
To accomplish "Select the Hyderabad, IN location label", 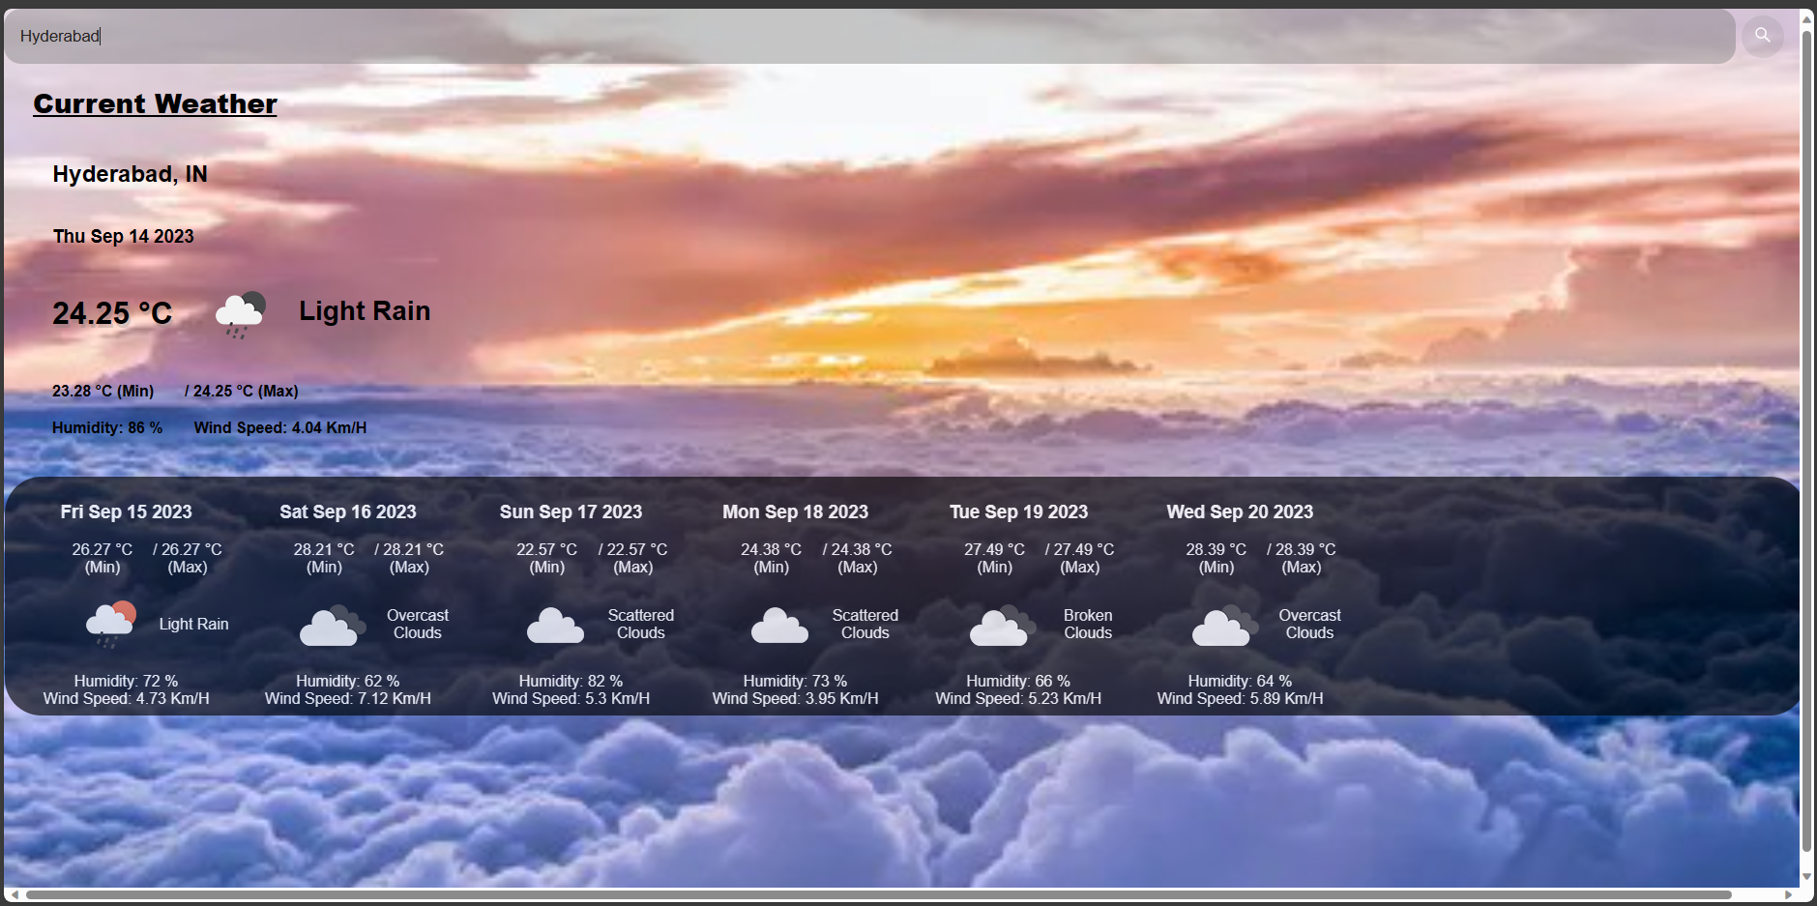I will pos(130,174).
